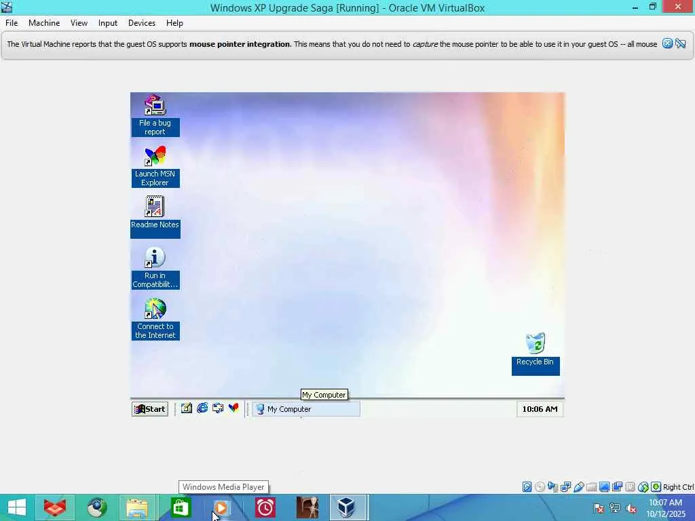Click the Action Center flag tray icon
This screenshot has height=521, width=695.
click(x=599, y=508)
